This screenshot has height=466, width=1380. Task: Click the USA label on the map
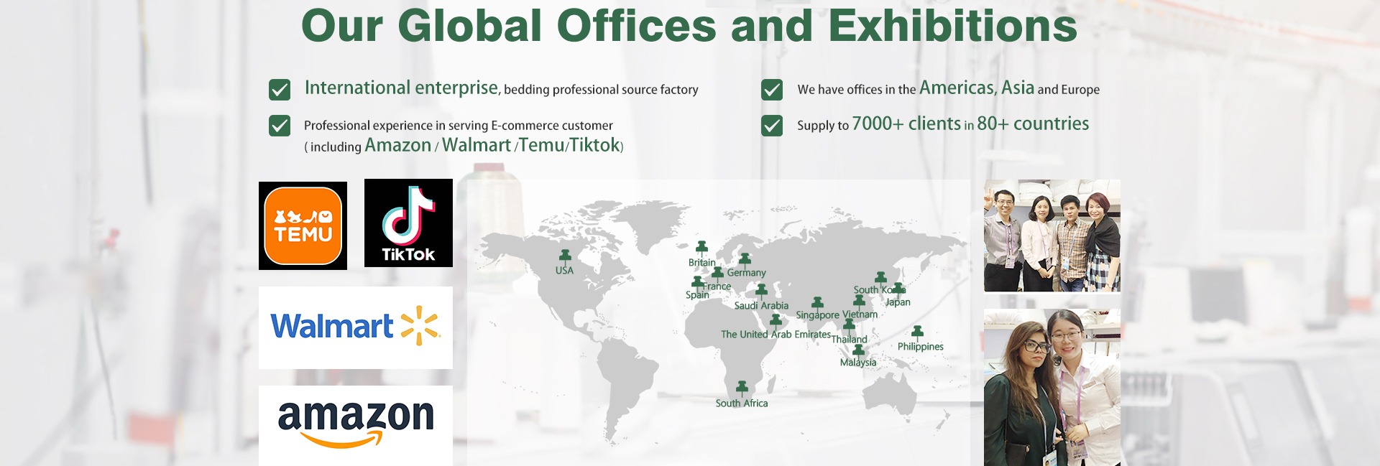564,270
